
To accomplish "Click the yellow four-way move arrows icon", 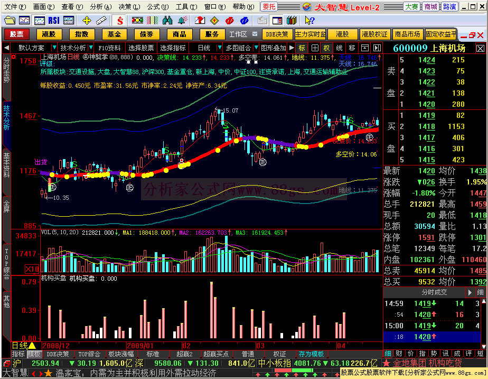I will (x=87, y=21).
